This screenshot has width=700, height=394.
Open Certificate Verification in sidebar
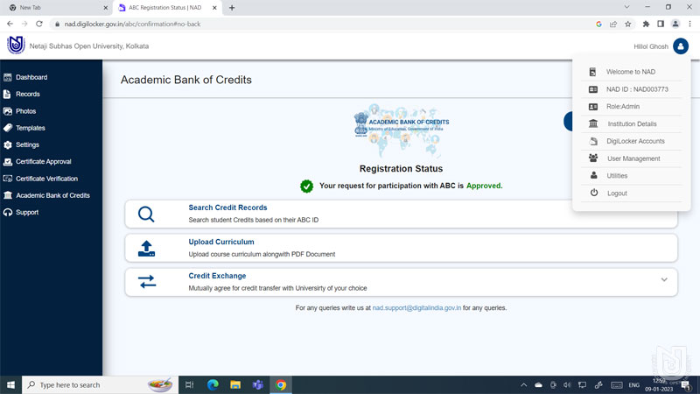point(46,179)
